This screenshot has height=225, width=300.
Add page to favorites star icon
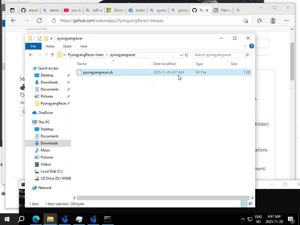click(246, 21)
